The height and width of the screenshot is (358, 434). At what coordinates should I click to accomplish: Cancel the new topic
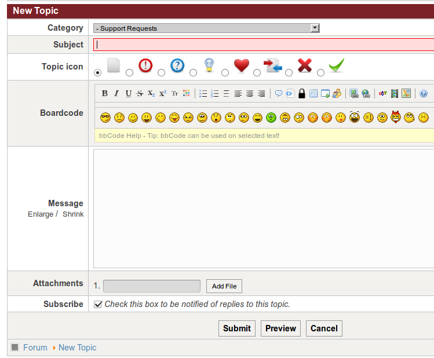tap(324, 328)
